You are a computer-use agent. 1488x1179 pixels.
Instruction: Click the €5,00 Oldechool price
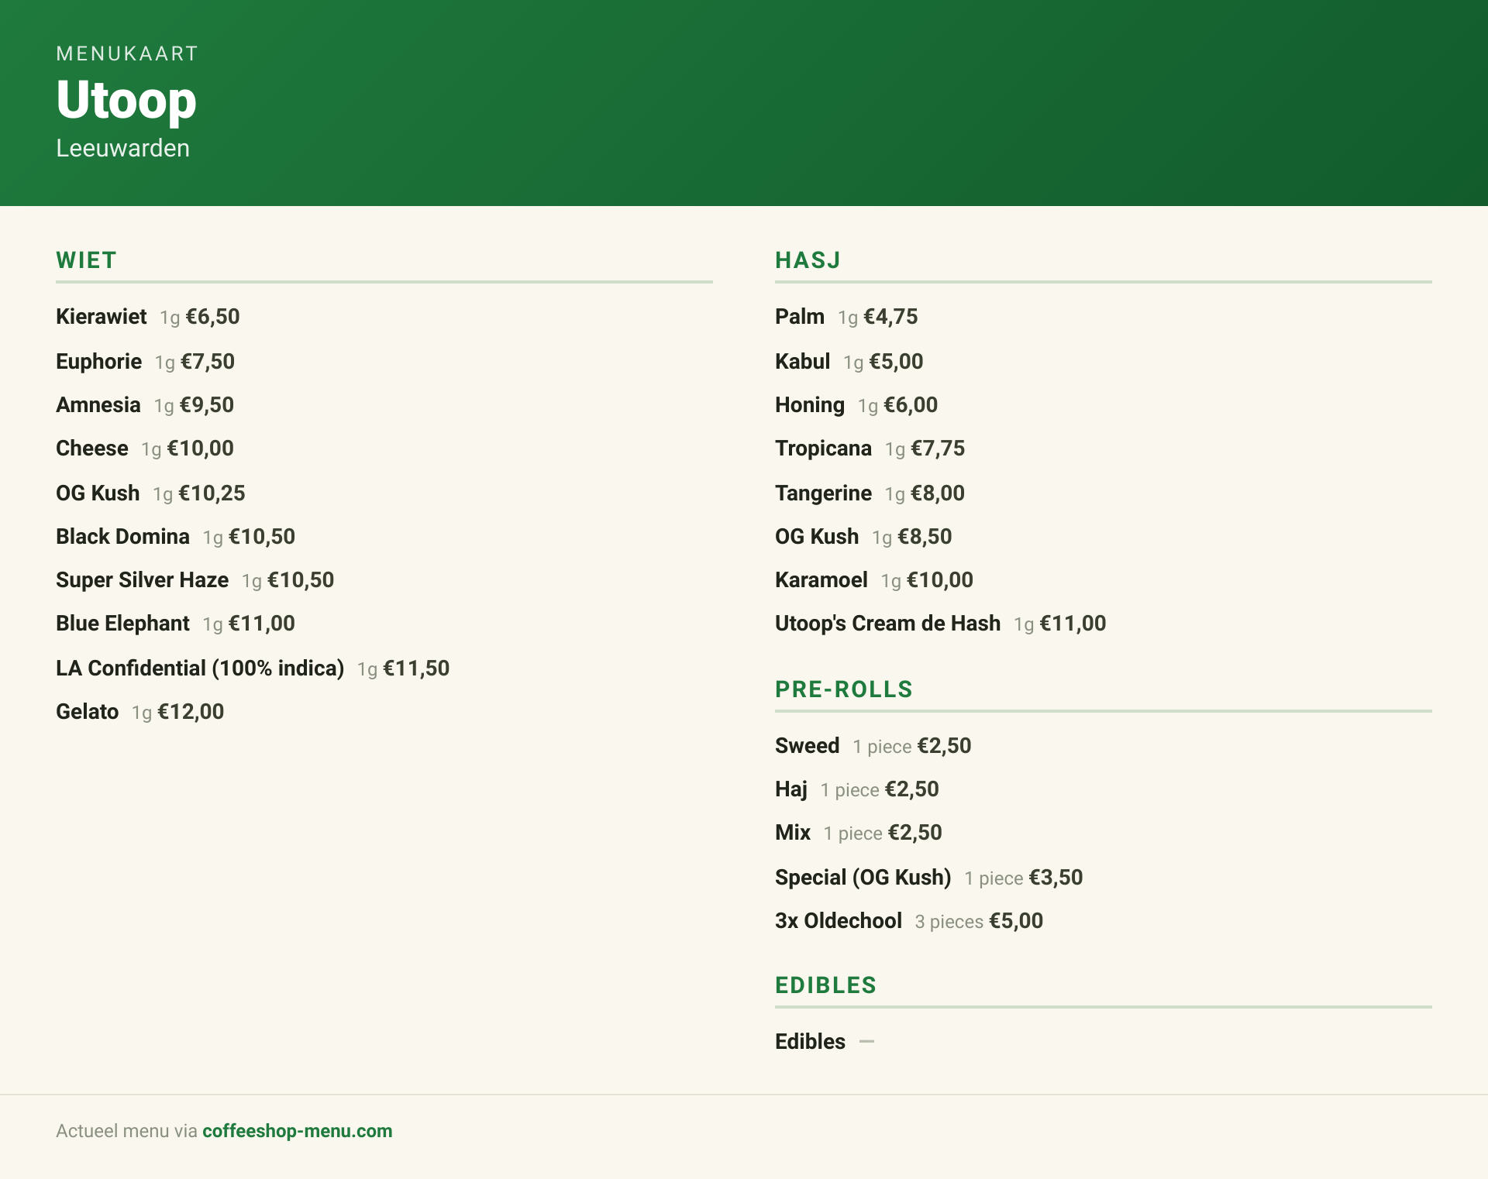1016,921
